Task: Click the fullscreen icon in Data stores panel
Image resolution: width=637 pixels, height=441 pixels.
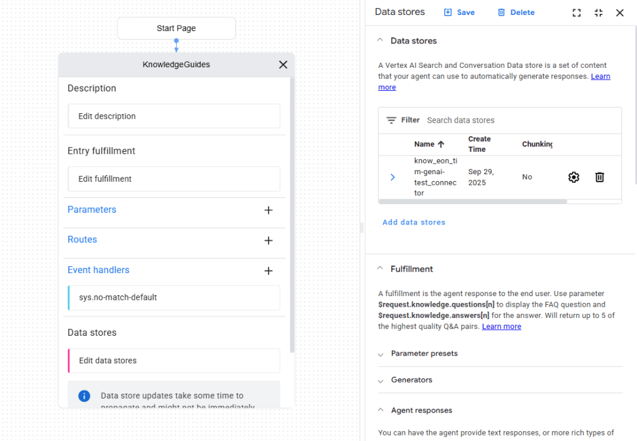Action: 577,12
